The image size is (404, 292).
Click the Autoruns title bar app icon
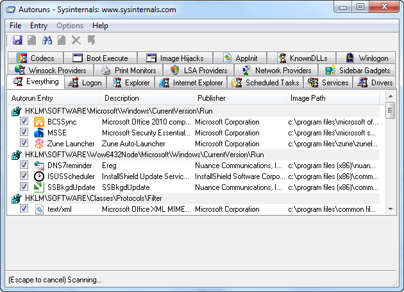pyautogui.click(x=10, y=10)
